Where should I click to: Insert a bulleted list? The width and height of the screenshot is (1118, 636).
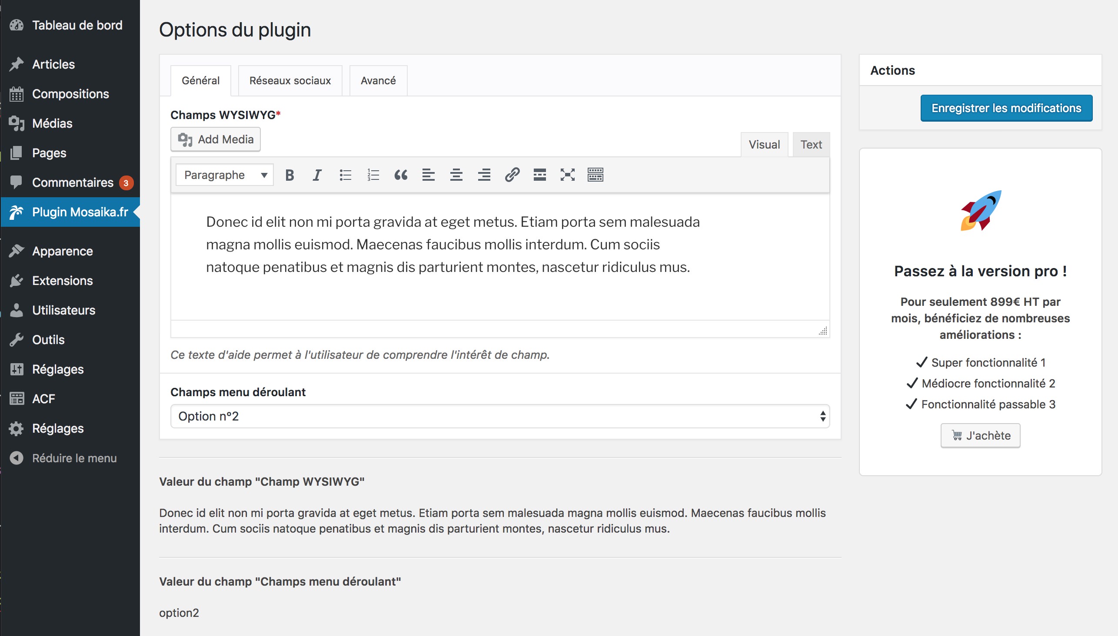coord(345,175)
